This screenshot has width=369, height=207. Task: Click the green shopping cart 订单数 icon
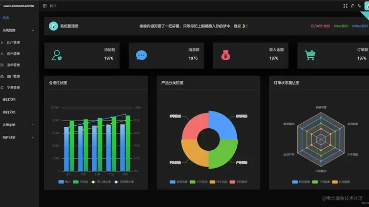point(310,55)
